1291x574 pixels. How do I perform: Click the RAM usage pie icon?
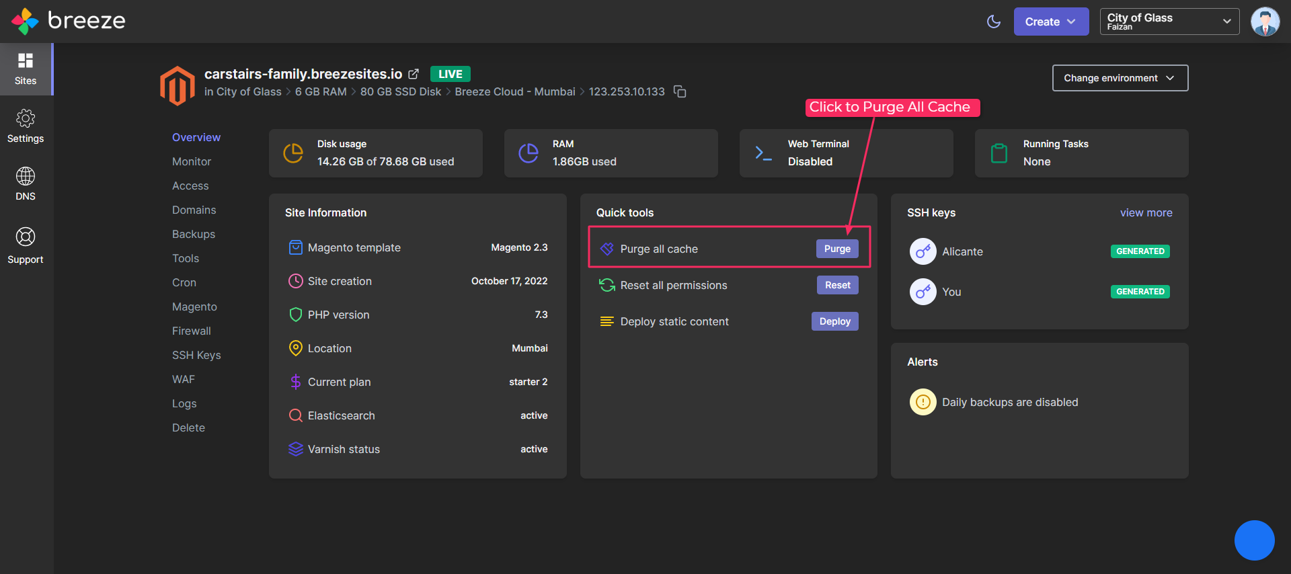(x=529, y=153)
